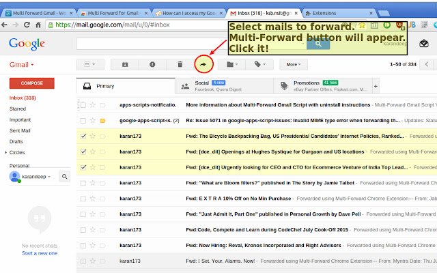The height and width of the screenshot is (273, 437).
Task: Open the More actions dropdown
Action: click(x=294, y=64)
